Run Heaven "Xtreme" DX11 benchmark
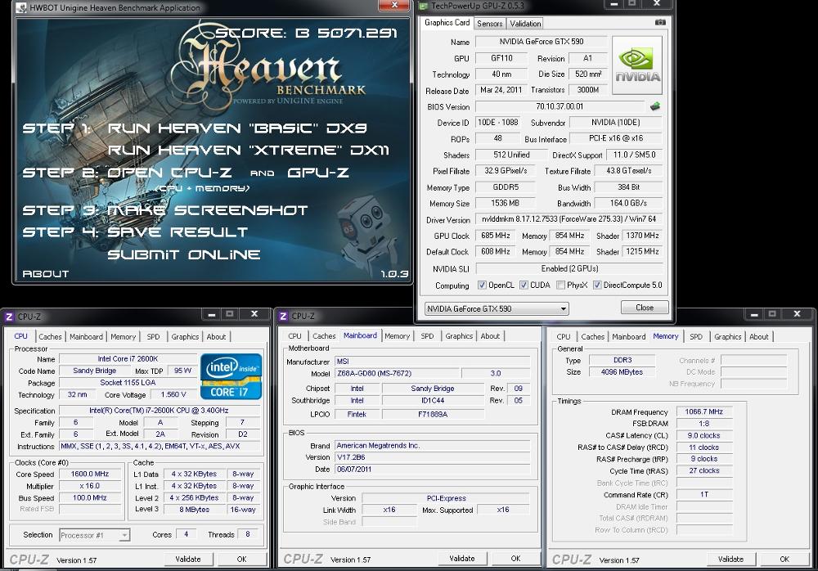The height and width of the screenshot is (571, 818). tap(249, 151)
